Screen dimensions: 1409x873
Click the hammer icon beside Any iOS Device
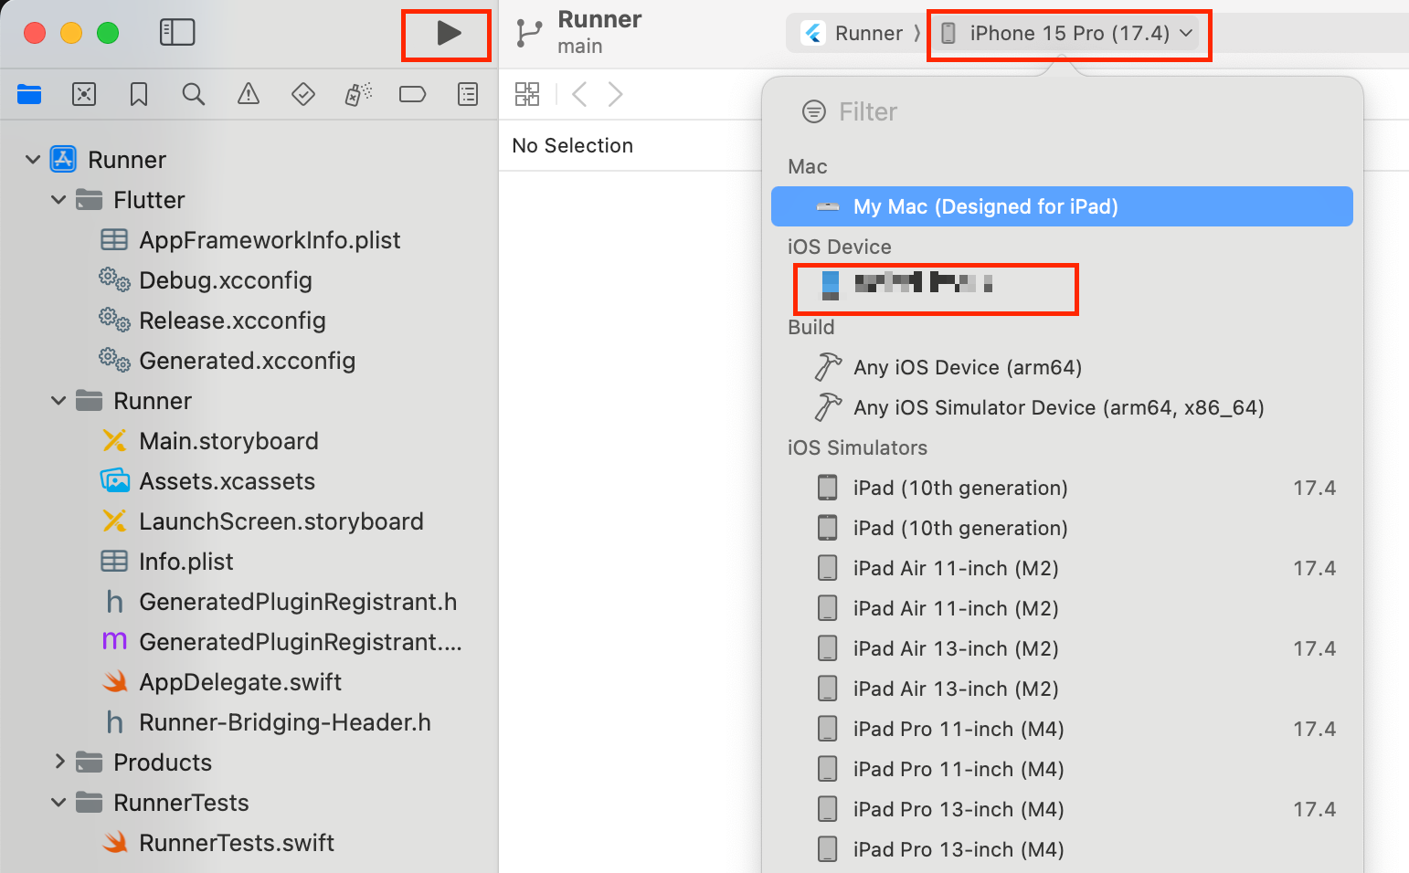(828, 367)
